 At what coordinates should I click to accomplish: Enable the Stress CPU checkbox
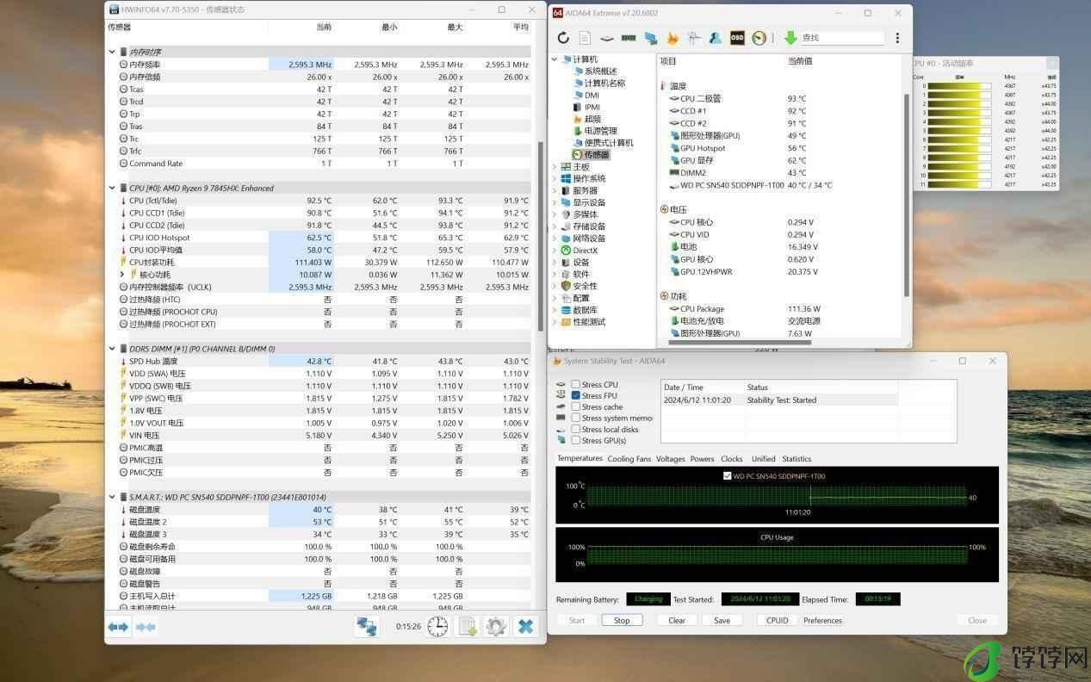pos(576,385)
